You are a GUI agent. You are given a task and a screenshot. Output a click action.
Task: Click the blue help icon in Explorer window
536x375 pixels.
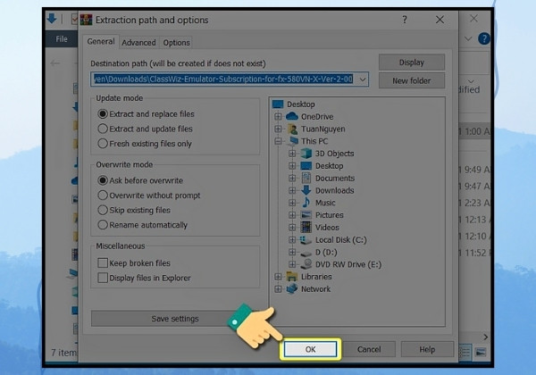pos(483,38)
